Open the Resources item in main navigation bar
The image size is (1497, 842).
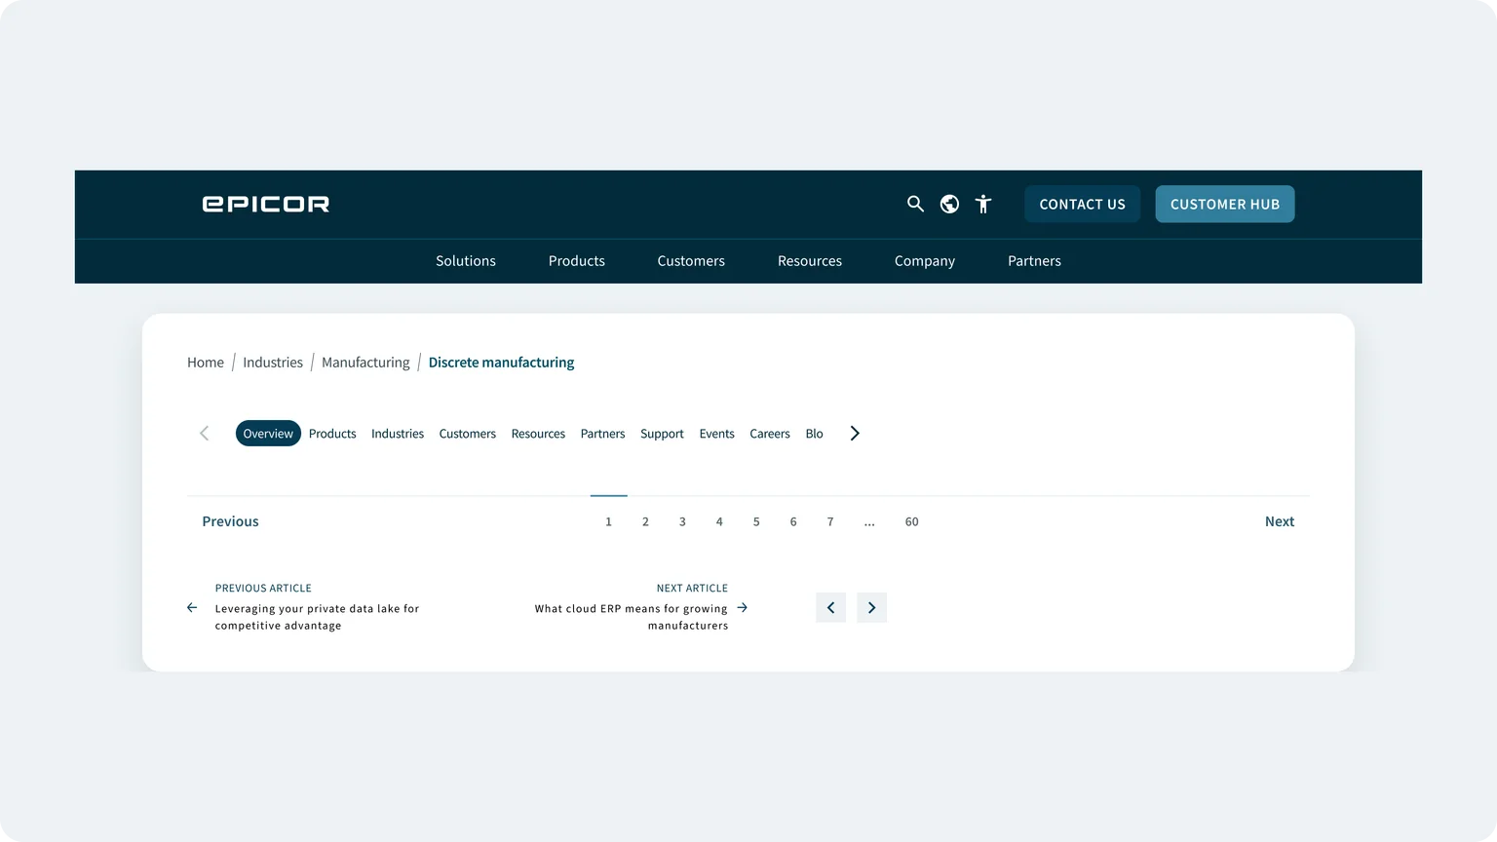pos(810,261)
